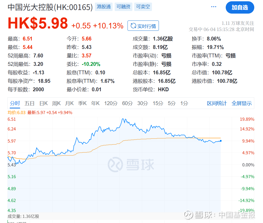Click the 成交量 value 1.36亿股 in stats
The image size is (263, 223).
[163, 39]
